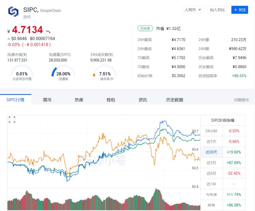The width and height of the screenshot is (255, 211).
Task: Click the 已收录 status badge
Action: (x=145, y=29)
